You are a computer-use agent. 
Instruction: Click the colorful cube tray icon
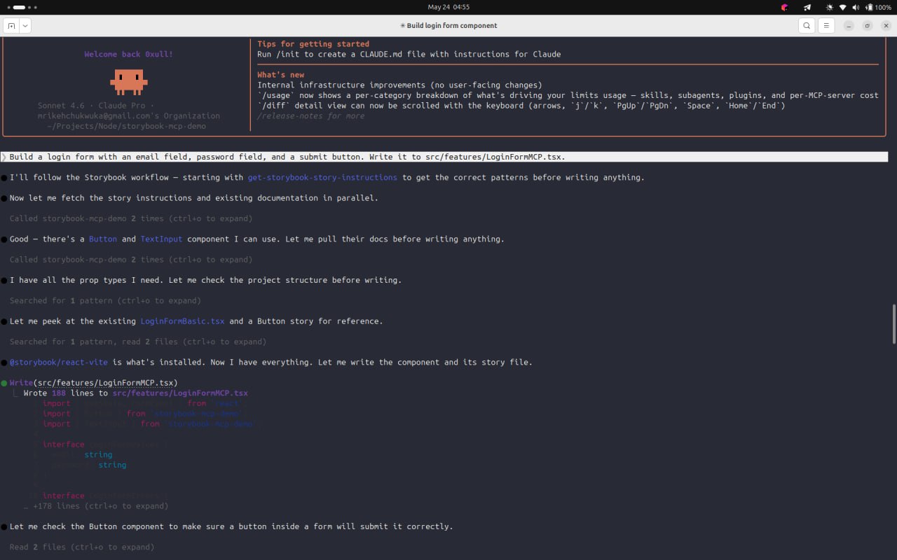pyautogui.click(x=785, y=7)
